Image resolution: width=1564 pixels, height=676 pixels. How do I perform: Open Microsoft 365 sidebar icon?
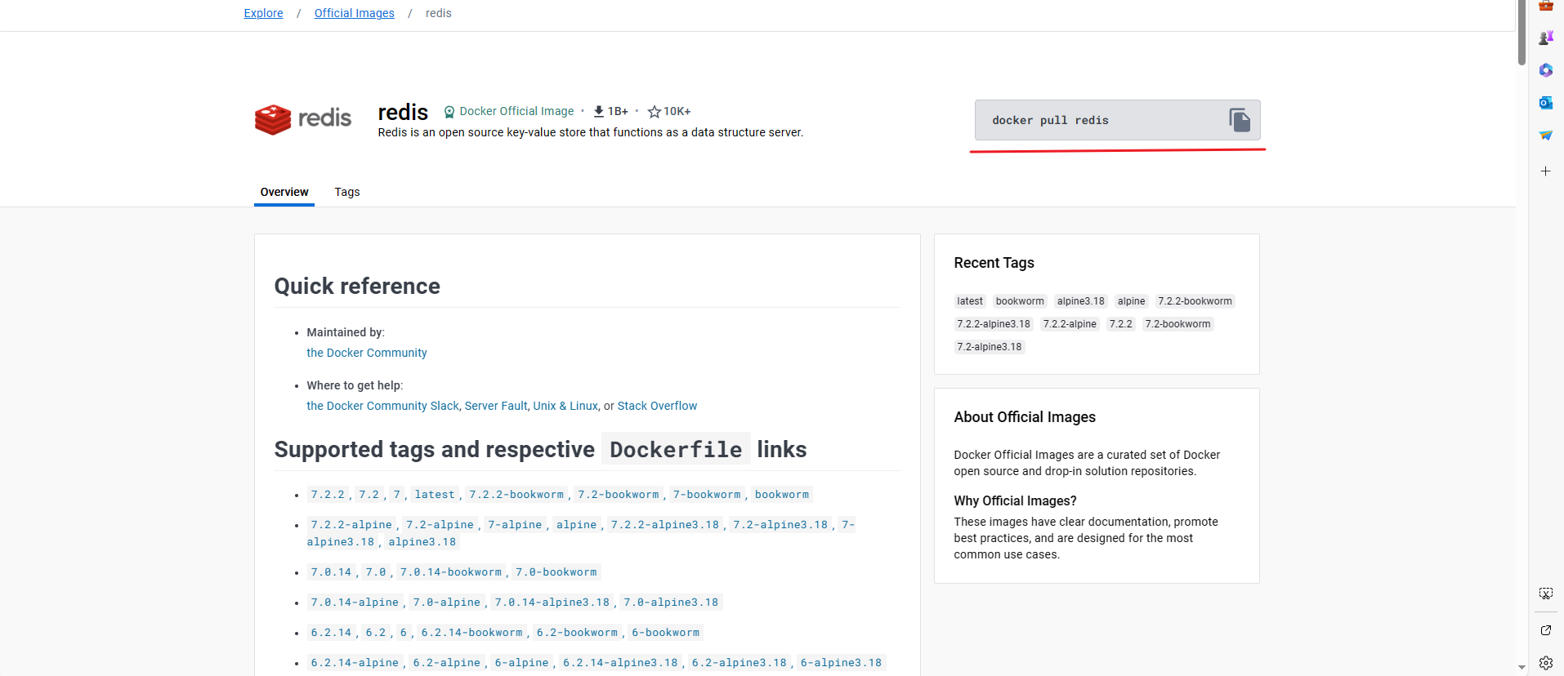[1545, 70]
